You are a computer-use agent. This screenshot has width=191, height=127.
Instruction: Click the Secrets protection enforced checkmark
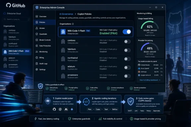pos(131,89)
